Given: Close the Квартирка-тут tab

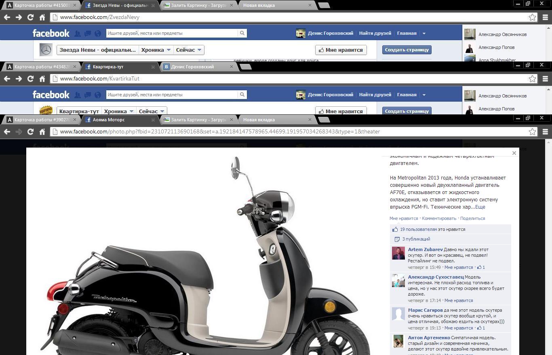Looking at the screenshot, I should pyautogui.click(x=153, y=67).
